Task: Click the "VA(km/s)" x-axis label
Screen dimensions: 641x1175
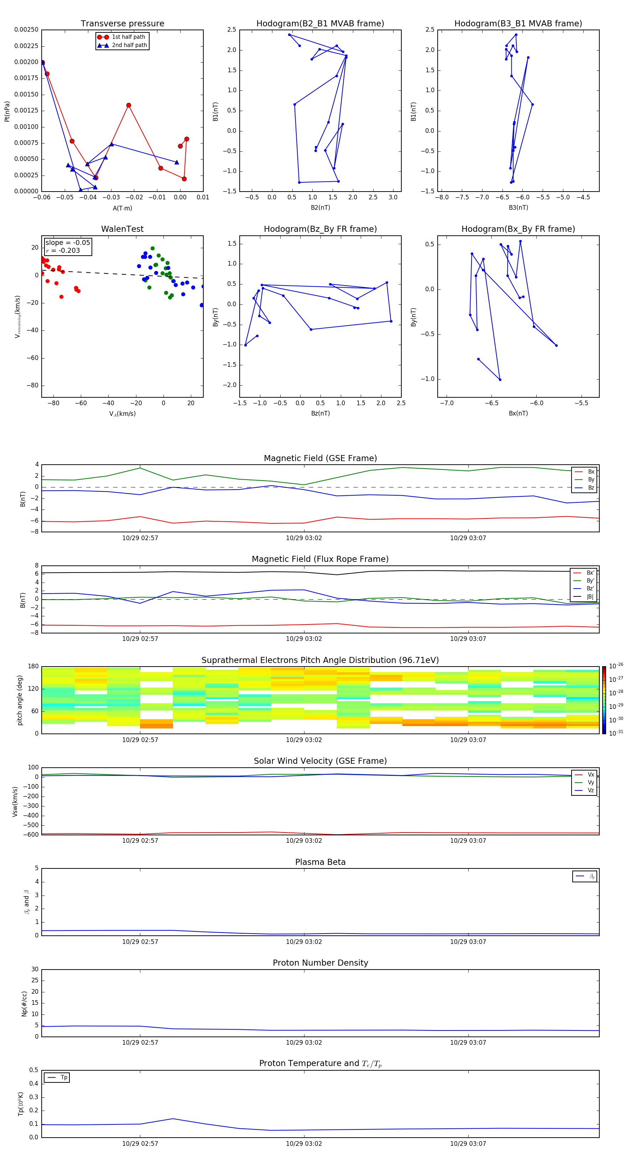Action: tap(122, 414)
